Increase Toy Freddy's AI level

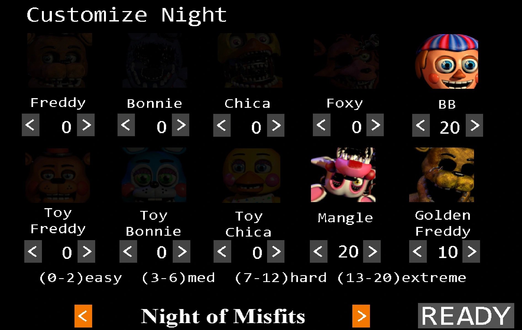point(86,251)
